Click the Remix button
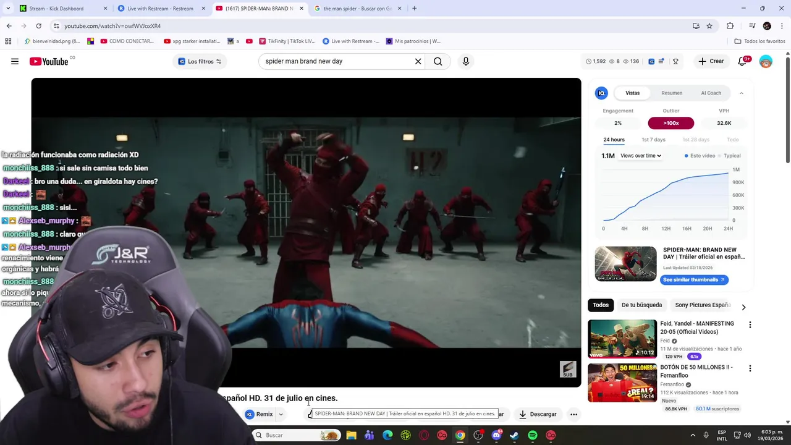The width and height of the screenshot is (791, 445). tap(259, 414)
